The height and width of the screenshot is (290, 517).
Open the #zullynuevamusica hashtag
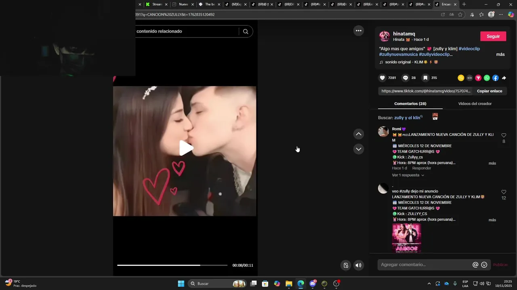(398, 54)
